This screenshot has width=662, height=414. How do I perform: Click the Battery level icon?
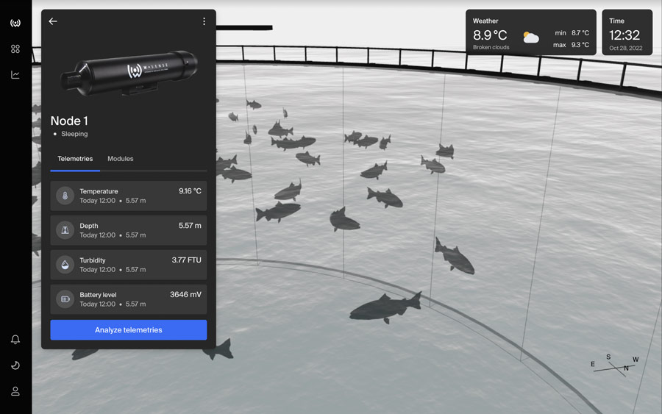[65, 299]
